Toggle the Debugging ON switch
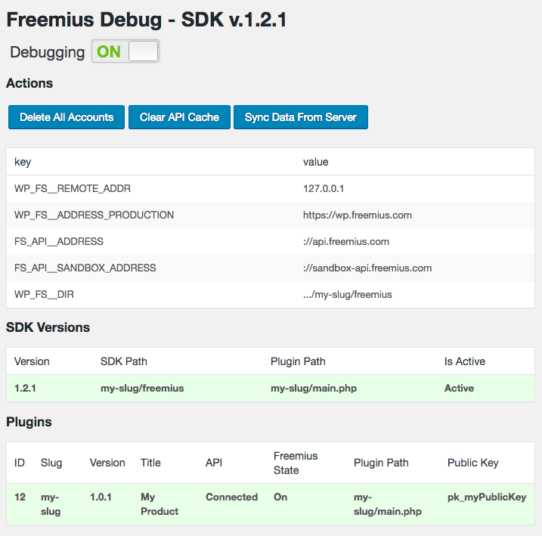The height and width of the screenshot is (536, 542). [x=125, y=51]
